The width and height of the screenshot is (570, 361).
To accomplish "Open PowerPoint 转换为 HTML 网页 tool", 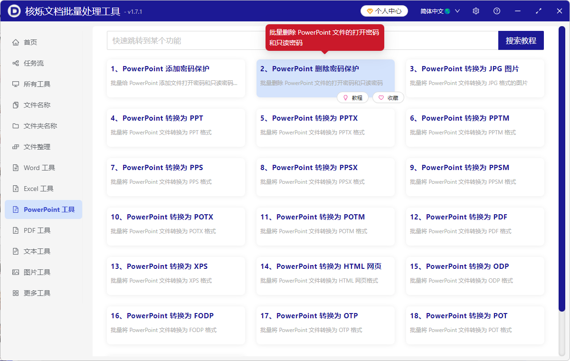I will (x=325, y=276).
